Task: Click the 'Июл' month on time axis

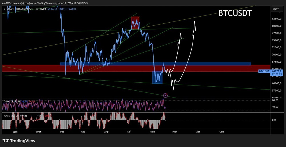Action: click(174, 132)
